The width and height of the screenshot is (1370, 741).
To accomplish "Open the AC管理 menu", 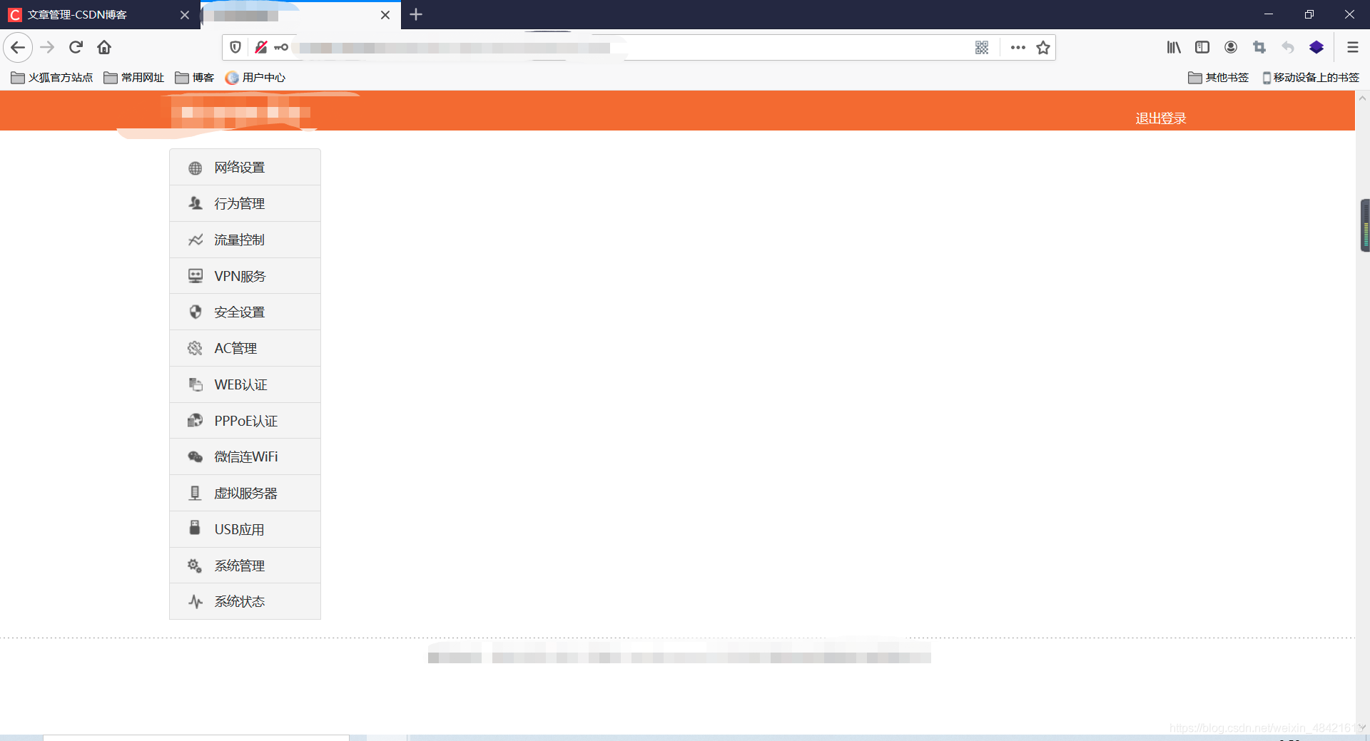I will pos(245,348).
